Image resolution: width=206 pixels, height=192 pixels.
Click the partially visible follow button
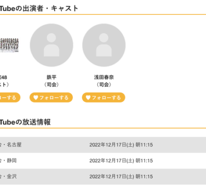(10, 97)
